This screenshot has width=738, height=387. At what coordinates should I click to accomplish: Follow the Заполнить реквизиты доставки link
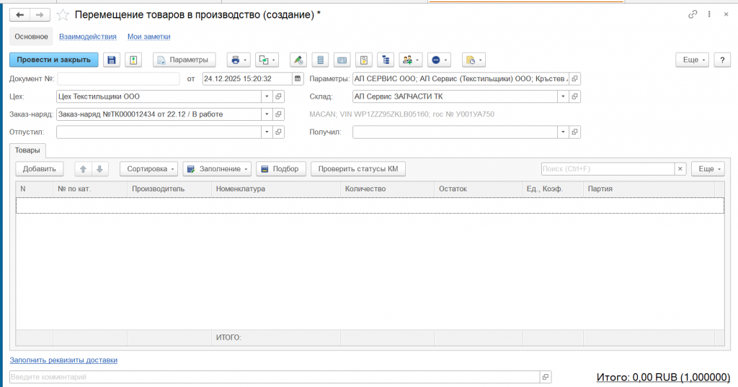(x=63, y=360)
